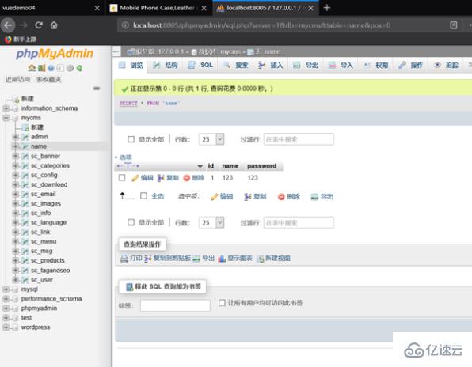Enable letting all users access this bookmark

click(222, 302)
